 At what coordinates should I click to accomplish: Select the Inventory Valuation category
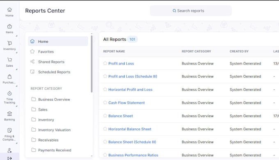pos(54,130)
